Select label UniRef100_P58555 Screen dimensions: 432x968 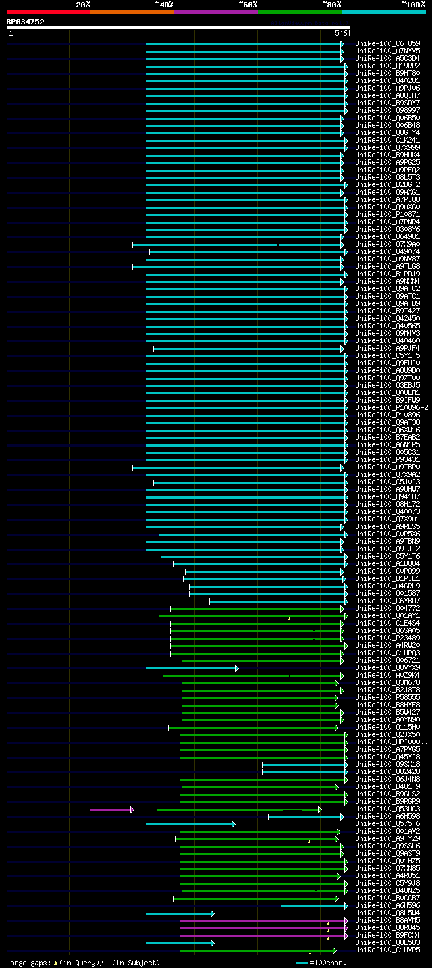(387, 698)
